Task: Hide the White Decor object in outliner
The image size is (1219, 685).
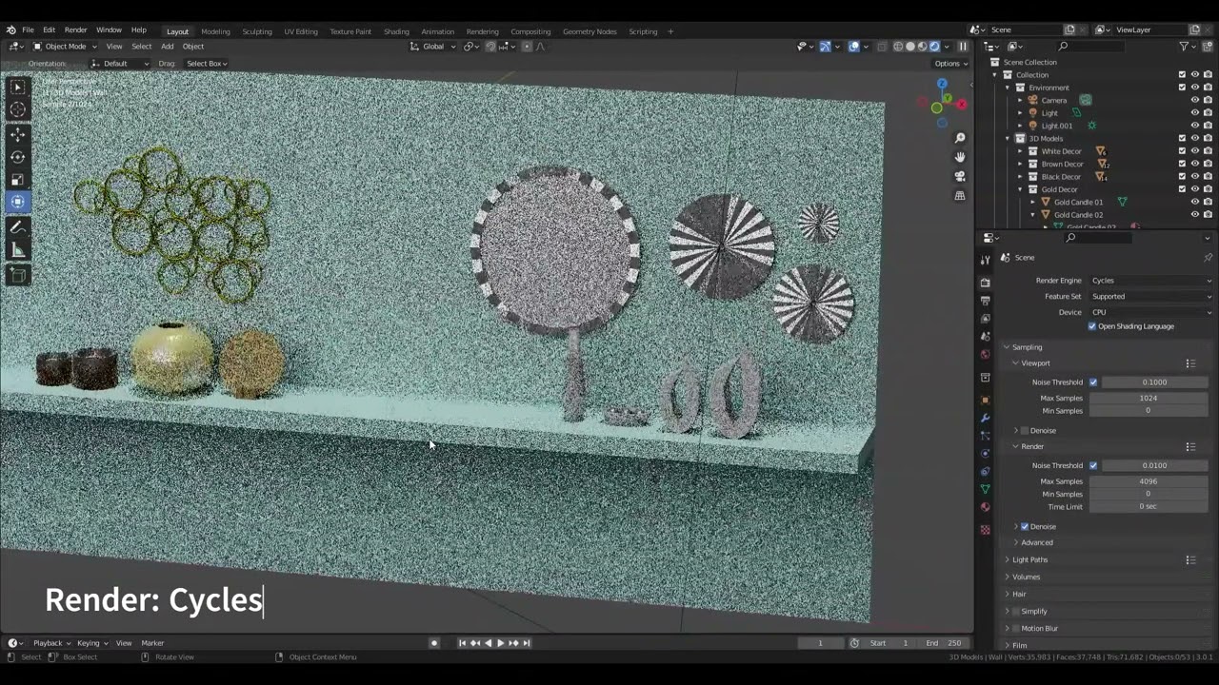Action: coord(1195,151)
